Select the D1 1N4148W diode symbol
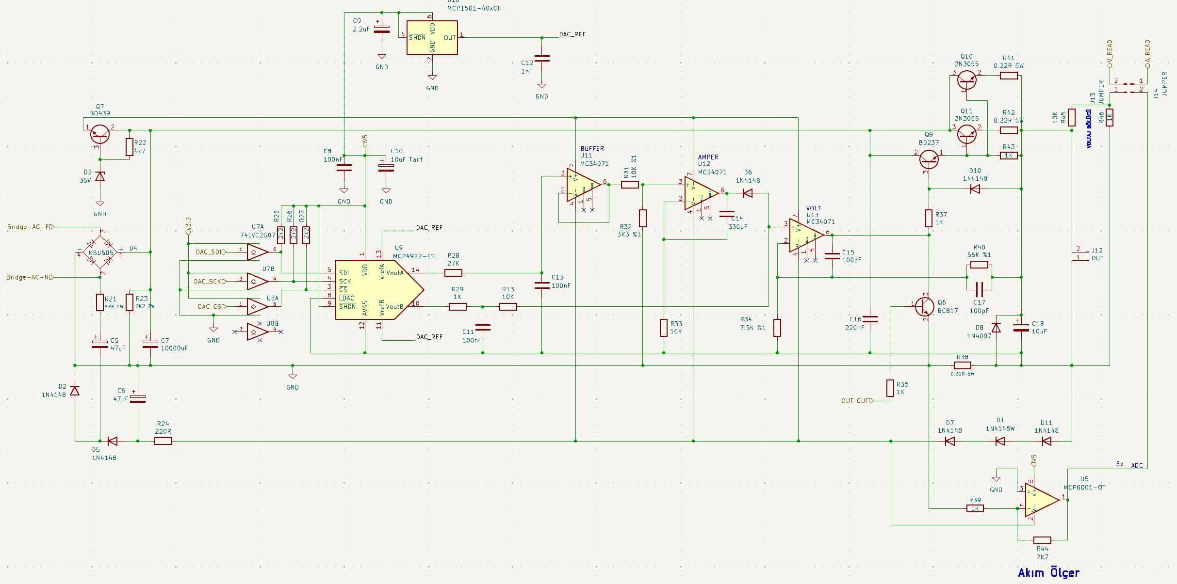1177x584 pixels. [1000, 441]
